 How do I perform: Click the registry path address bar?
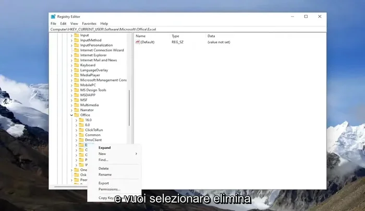click(188, 29)
